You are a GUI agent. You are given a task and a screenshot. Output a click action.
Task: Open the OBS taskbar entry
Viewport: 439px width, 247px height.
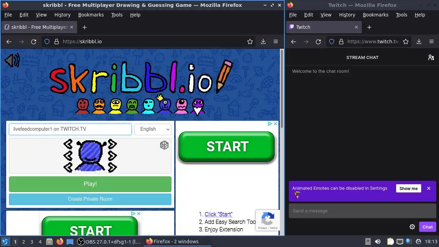(109, 242)
